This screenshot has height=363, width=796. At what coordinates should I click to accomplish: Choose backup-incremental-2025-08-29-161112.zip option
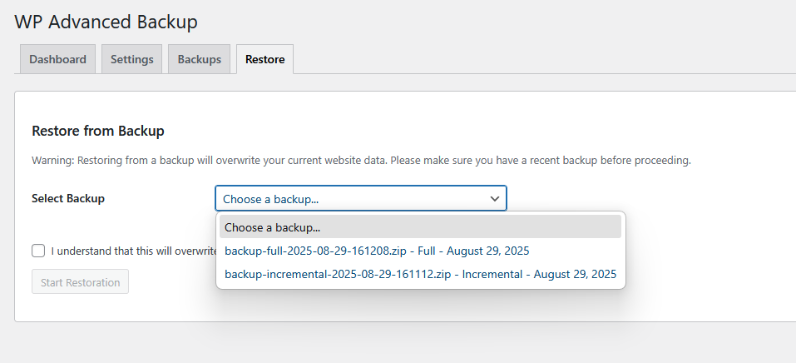[x=420, y=274]
